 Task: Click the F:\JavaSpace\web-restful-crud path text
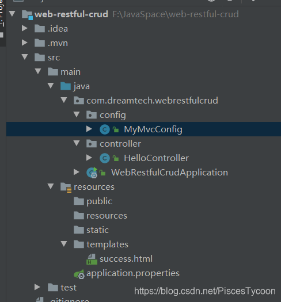click(176, 14)
